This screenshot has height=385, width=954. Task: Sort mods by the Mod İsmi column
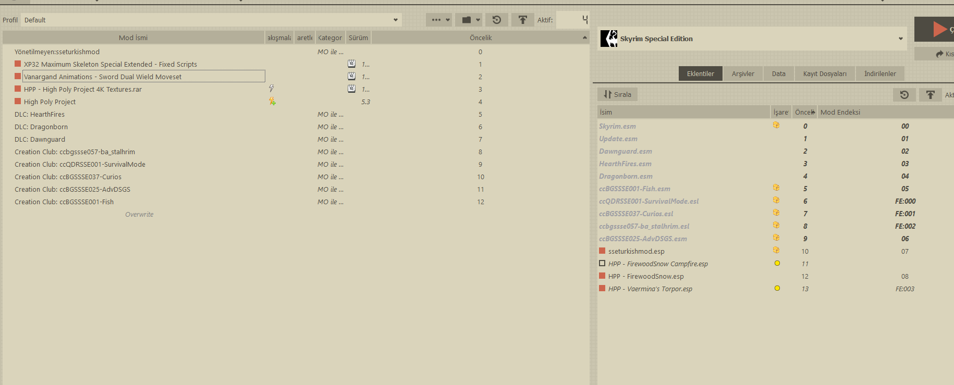133,38
